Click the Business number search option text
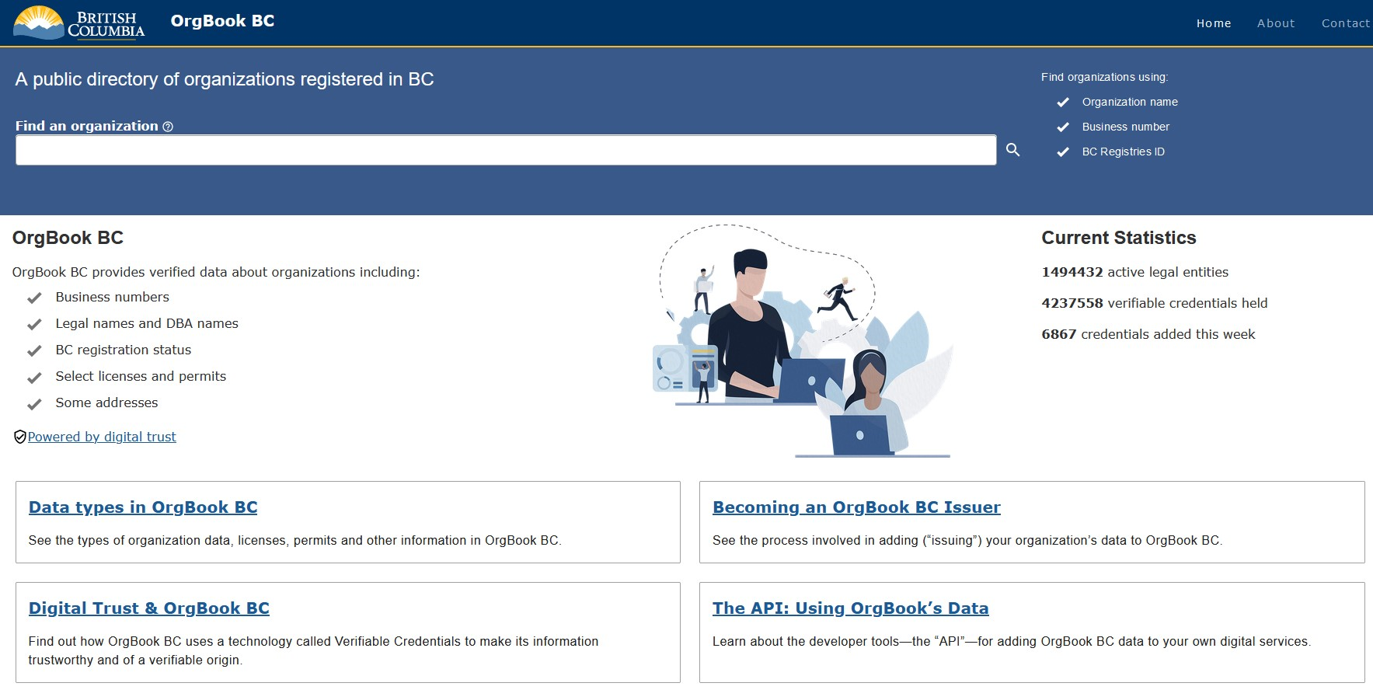Viewport: 1373px width, 690px height. (1126, 127)
